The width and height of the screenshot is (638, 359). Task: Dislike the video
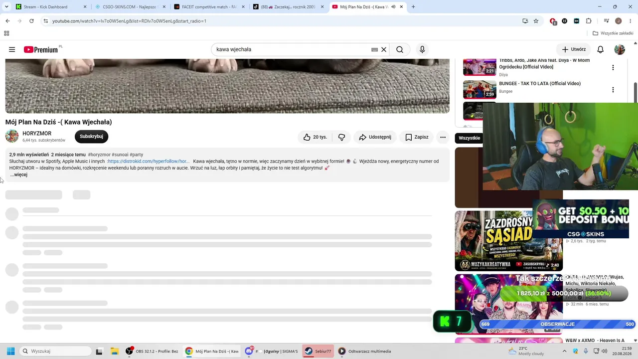point(341,137)
